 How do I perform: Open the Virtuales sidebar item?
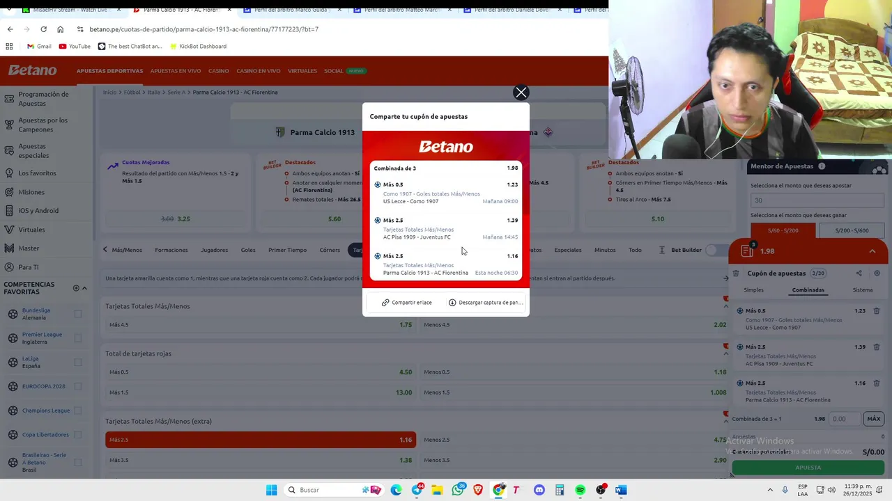click(31, 230)
